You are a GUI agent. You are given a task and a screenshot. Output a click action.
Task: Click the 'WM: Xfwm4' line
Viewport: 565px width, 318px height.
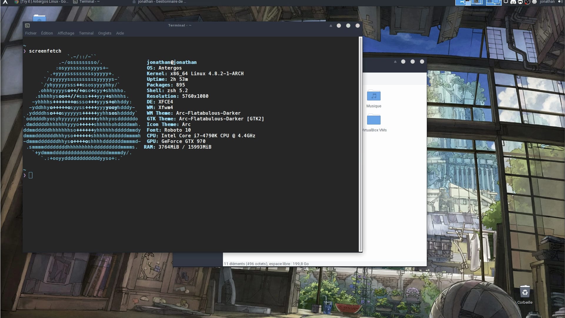tap(160, 107)
